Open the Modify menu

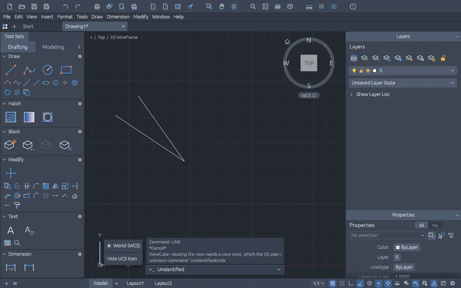point(141,17)
